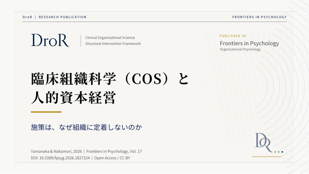Image resolution: width=309 pixels, height=174 pixels.
Task: Click the title line '臨床組織科学（COS）と'
Action: click(x=110, y=78)
